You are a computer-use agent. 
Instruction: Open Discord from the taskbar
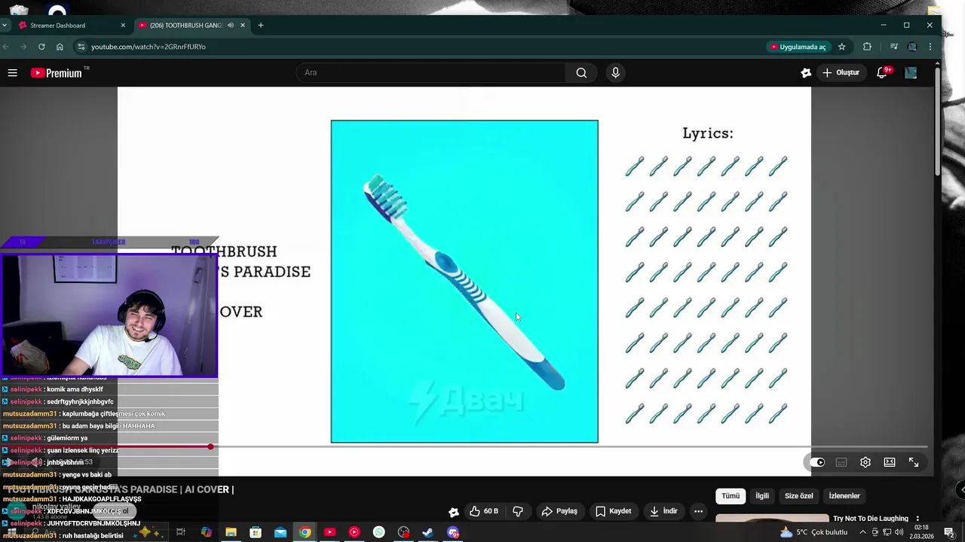coord(453,532)
